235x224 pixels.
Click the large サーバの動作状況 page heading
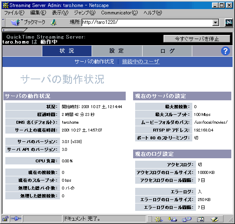[x=62, y=79]
